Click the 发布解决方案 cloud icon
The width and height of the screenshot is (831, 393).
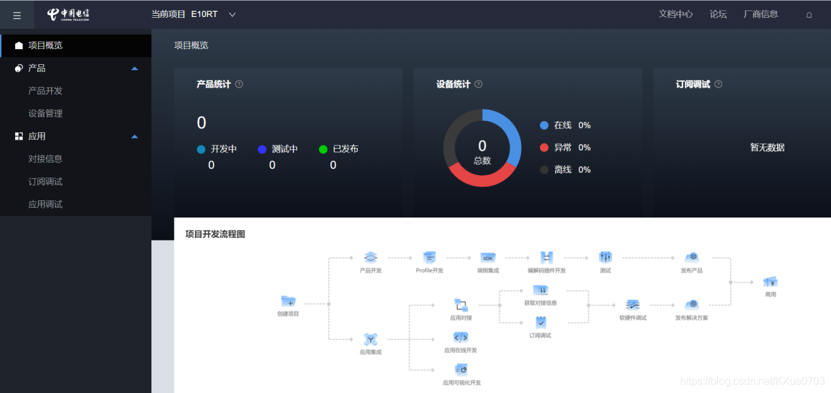[x=691, y=305]
